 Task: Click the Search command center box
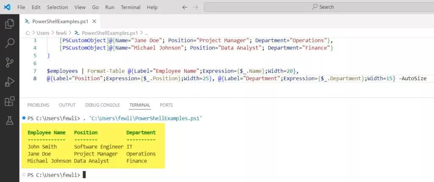tap(319, 7)
